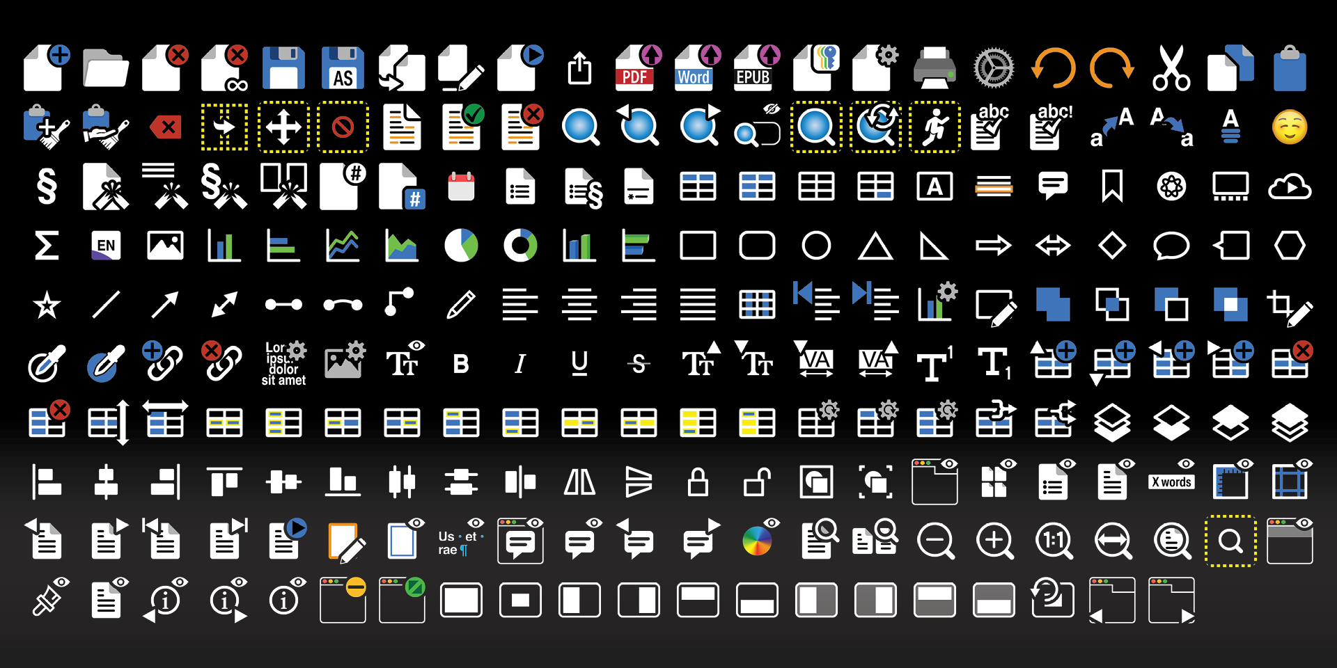The image size is (1337, 668).
Task: Click the Export to EPUB icon
Action: 757,67
